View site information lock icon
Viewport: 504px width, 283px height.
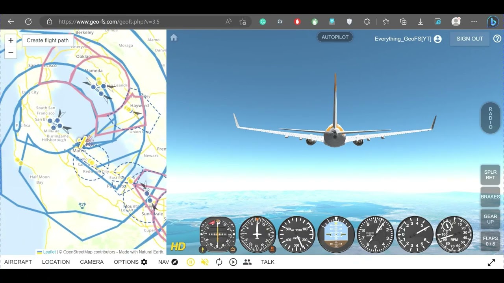click(50, 22)
